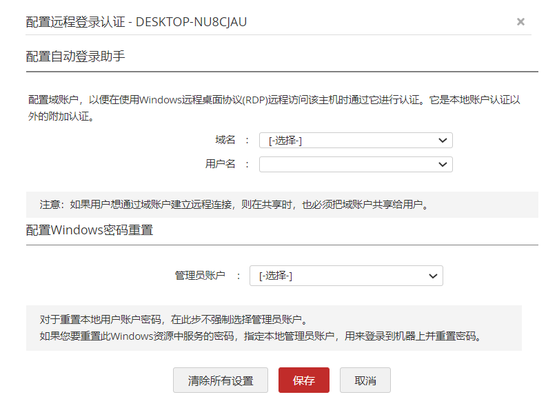Click the chevron arrow of the 域名 dropdown

(443, 141)
